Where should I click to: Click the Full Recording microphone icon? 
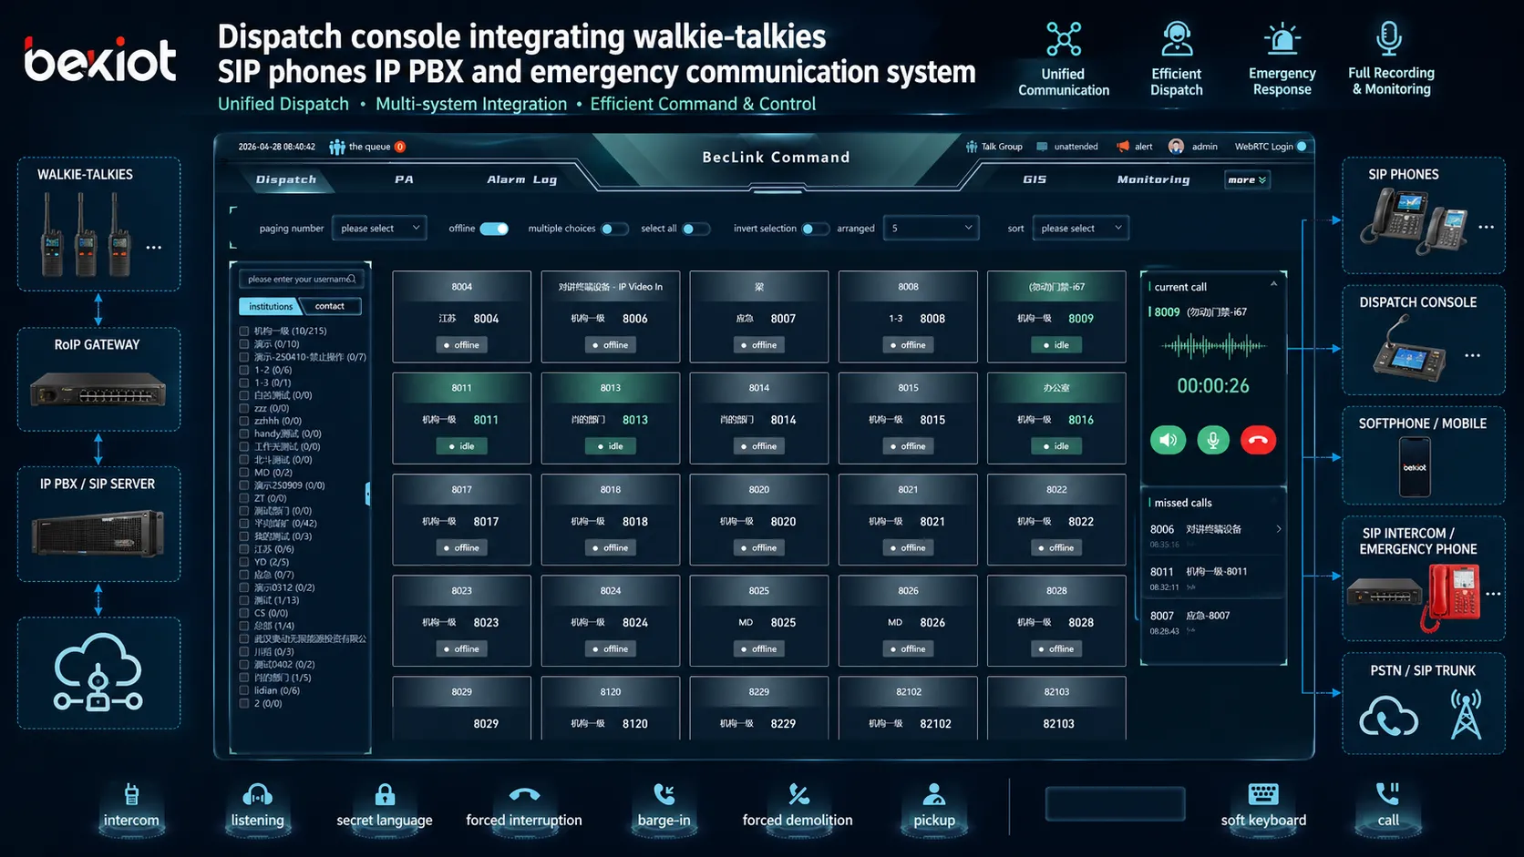click(x=1389, y=38)
